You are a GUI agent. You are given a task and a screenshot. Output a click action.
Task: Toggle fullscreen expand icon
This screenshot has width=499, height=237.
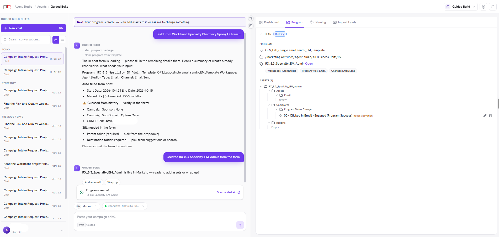(493, 7)
